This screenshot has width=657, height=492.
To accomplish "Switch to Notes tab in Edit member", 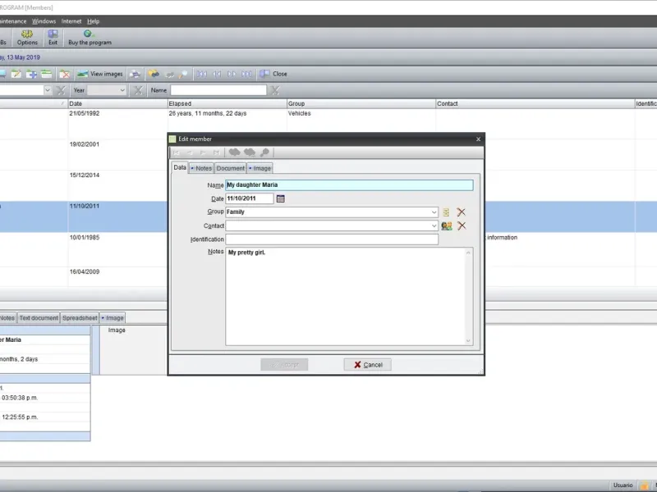I will pyautogui.click(x=201, y=168).
